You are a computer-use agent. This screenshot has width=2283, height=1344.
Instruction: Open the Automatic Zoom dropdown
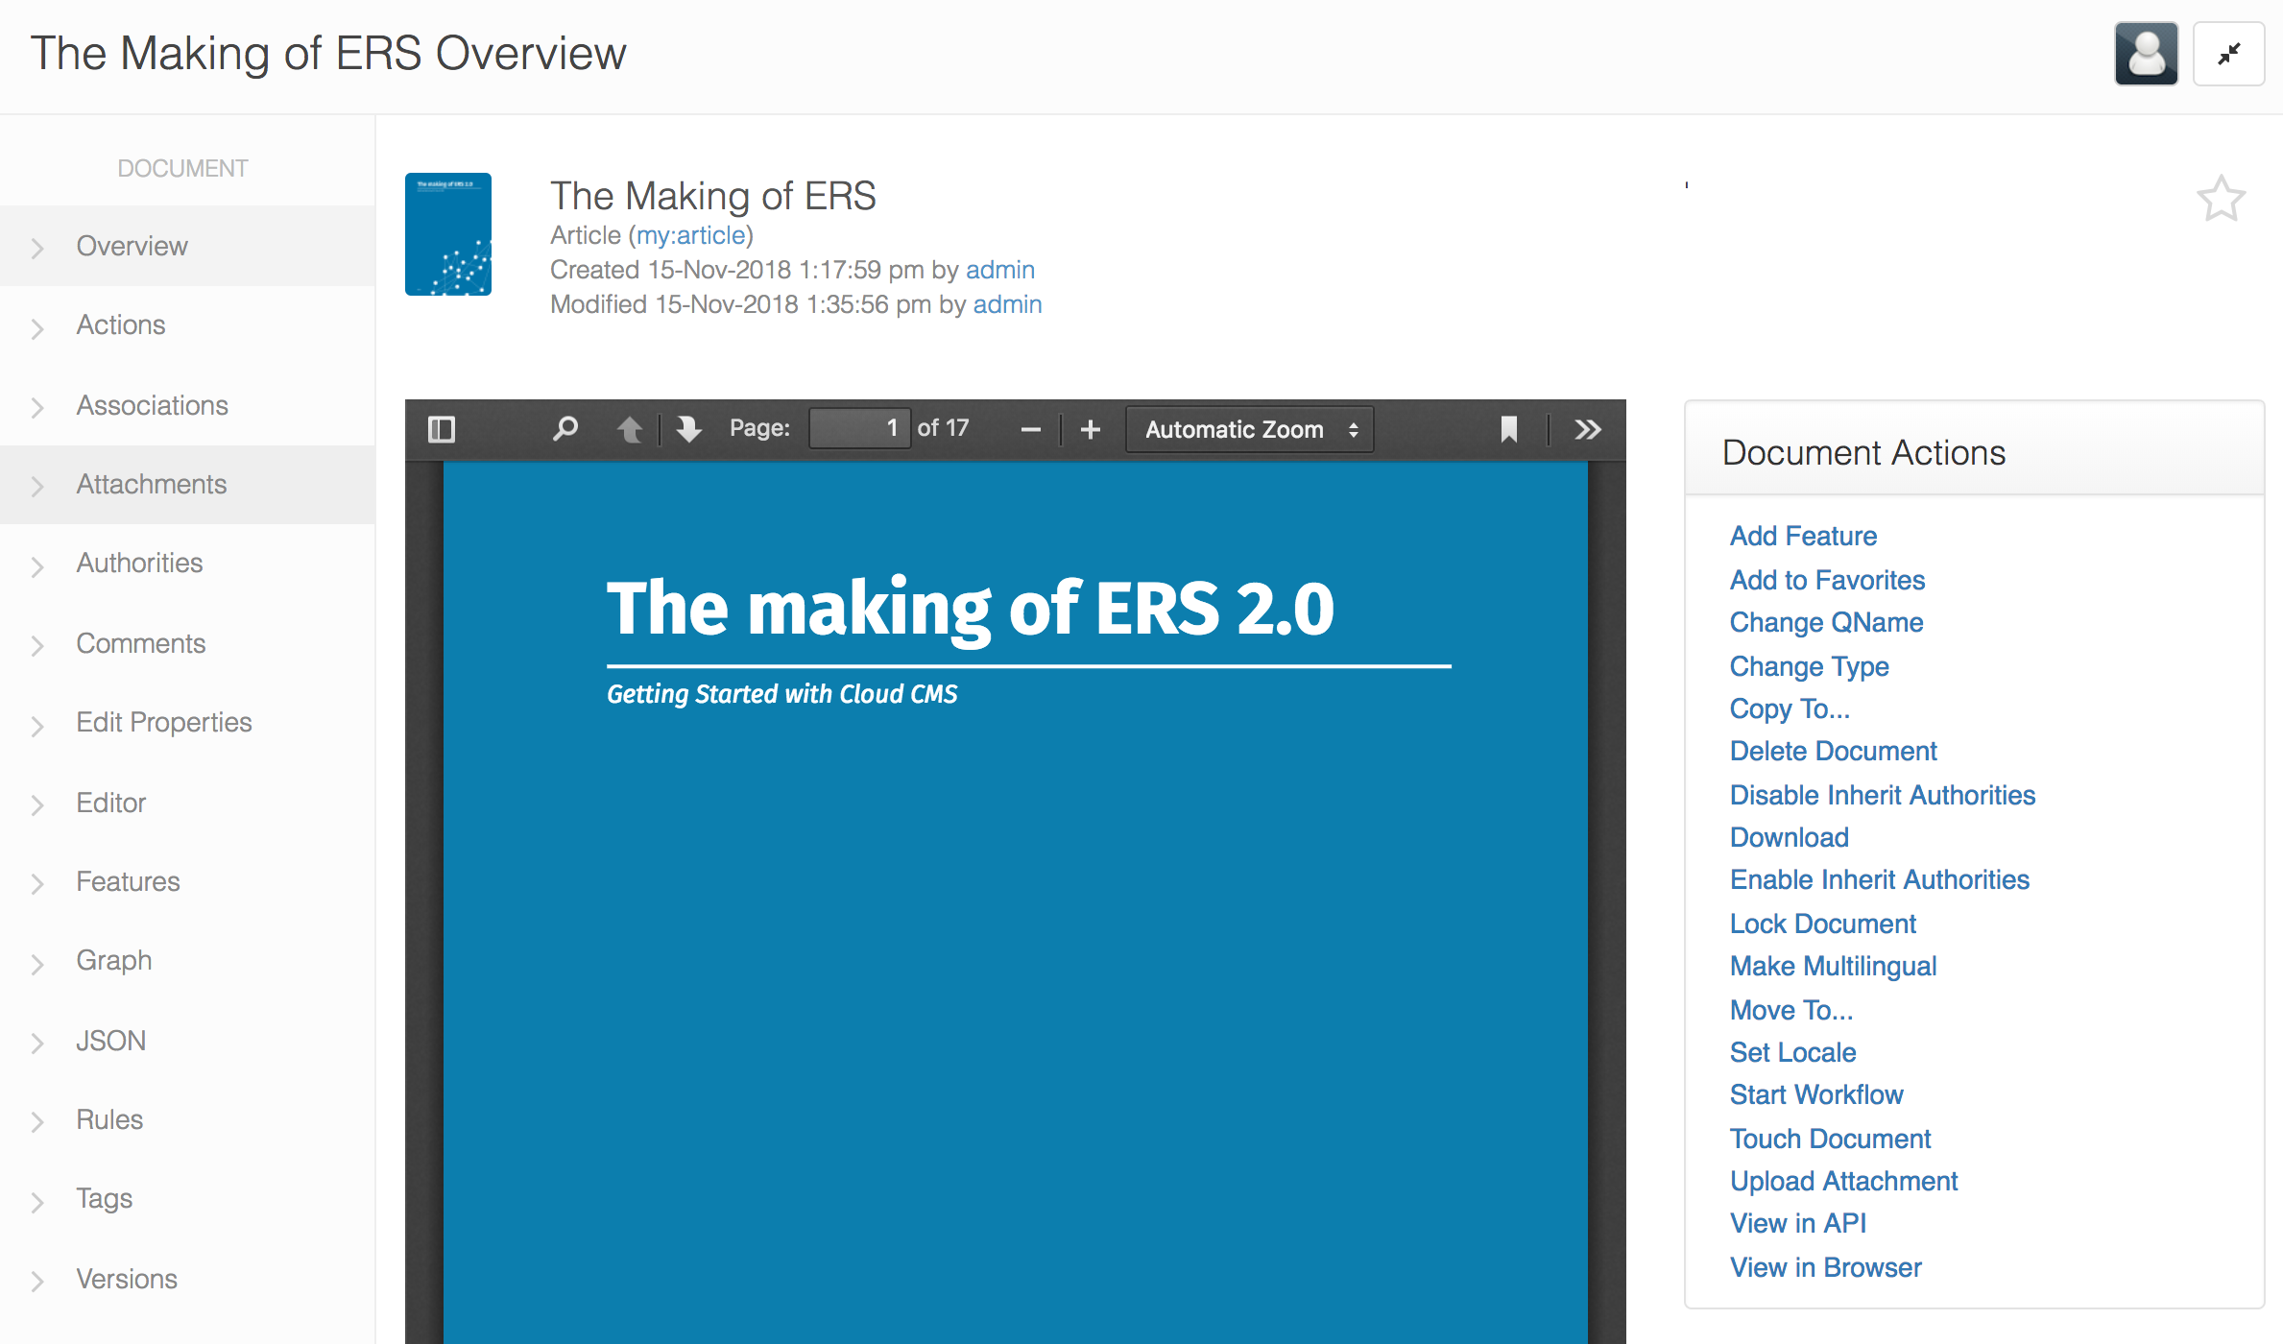point(1249,429)
